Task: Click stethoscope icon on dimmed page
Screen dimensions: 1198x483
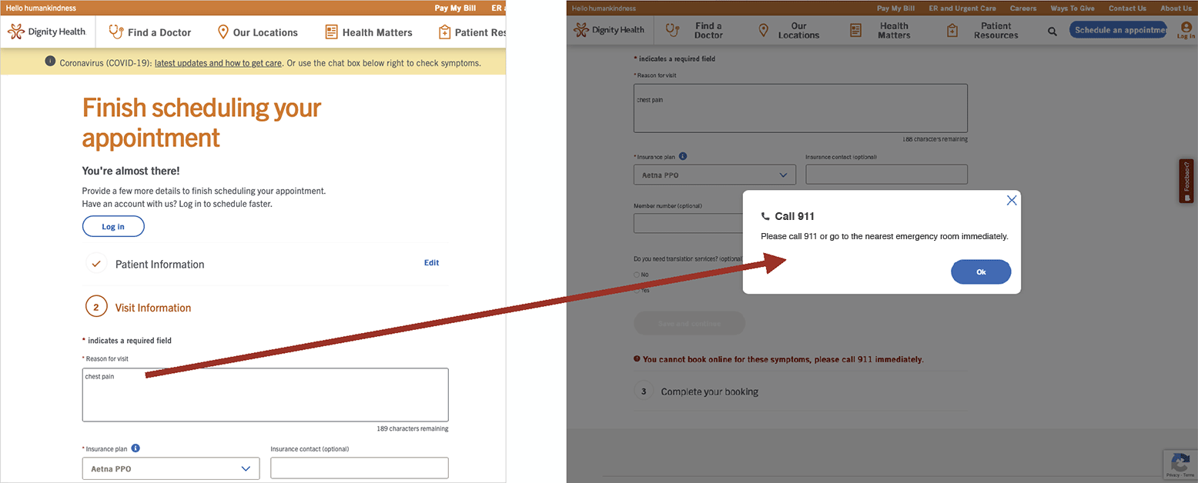Action: tap(672, 30)
